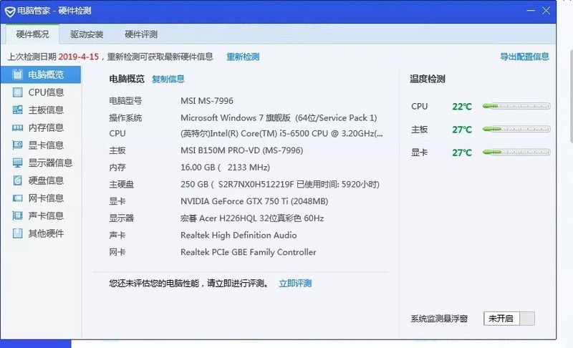Click the 重新检测 link

[243, 57]
